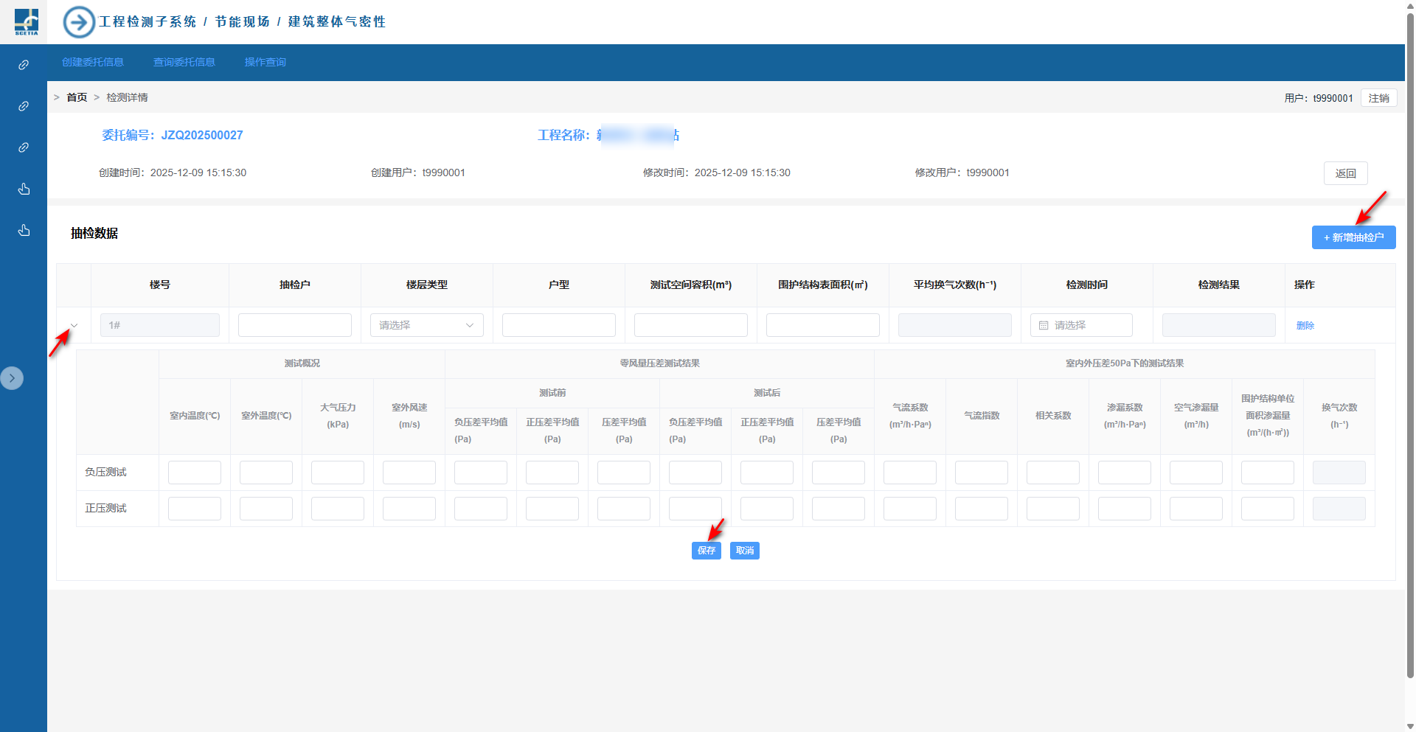
Task: Switch to the 查询委托信息 tab
Action: pyautogui.click(x=184, y=63)
